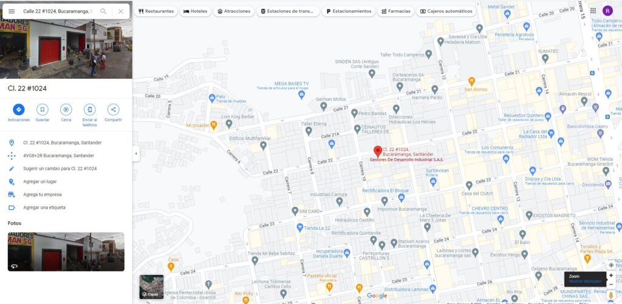Click Agregar tu empresa
Image resolution: width=622 pixels, height=304 pixels.
(66, 195)
